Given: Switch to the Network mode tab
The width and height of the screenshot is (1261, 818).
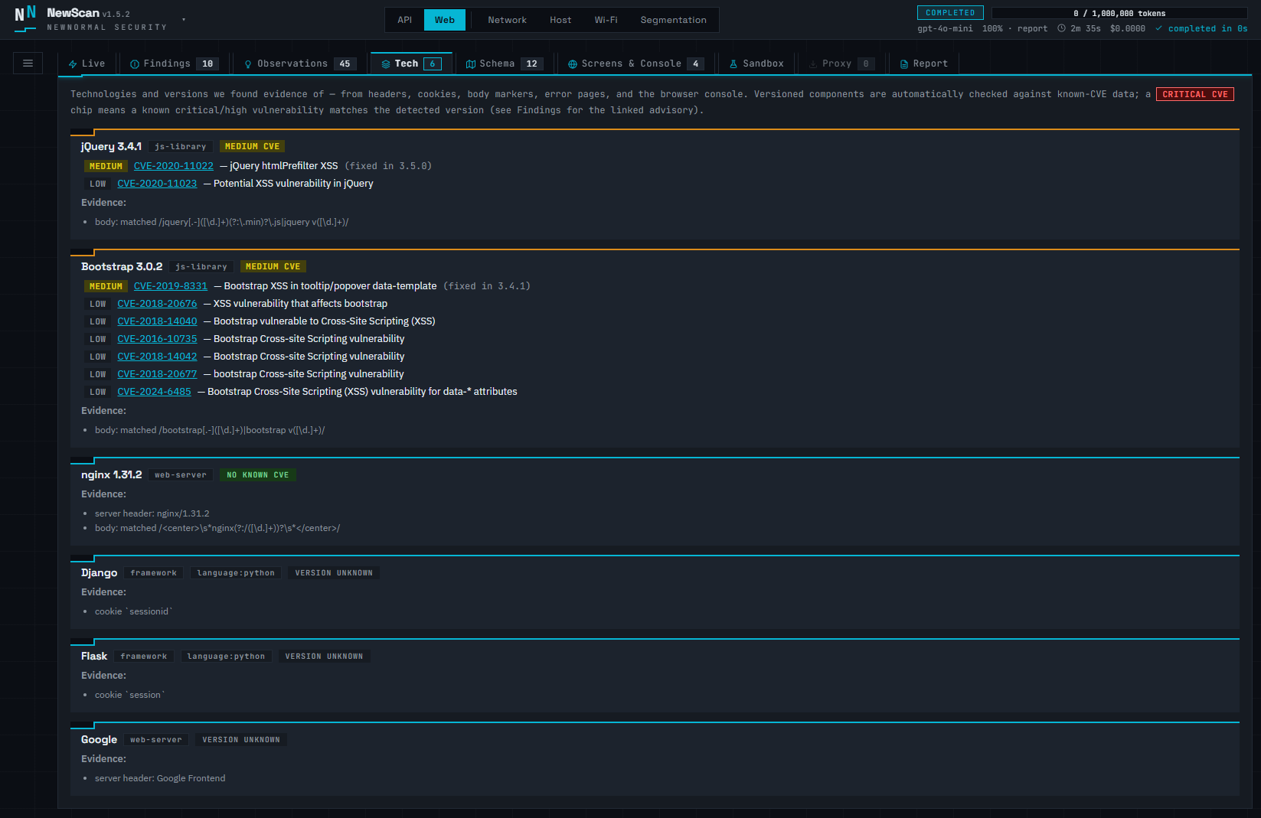Looking at the screenshot, I should coord(507,20).
